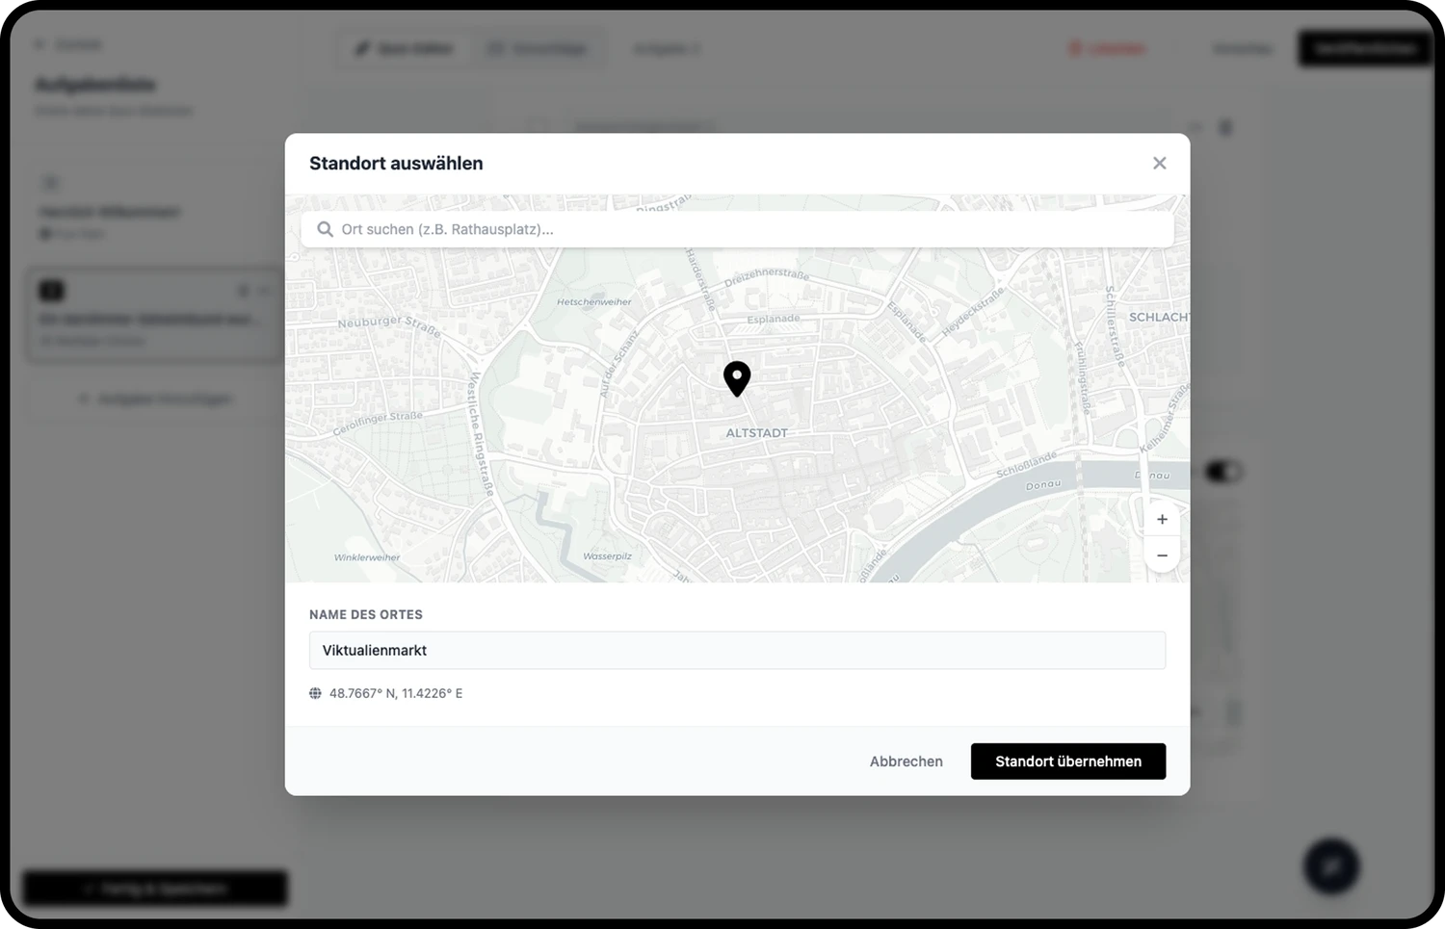Toggle the blurred switch behind the dialog
The height and width of the screenshot is (929, 1445).
click(1223, 472)
